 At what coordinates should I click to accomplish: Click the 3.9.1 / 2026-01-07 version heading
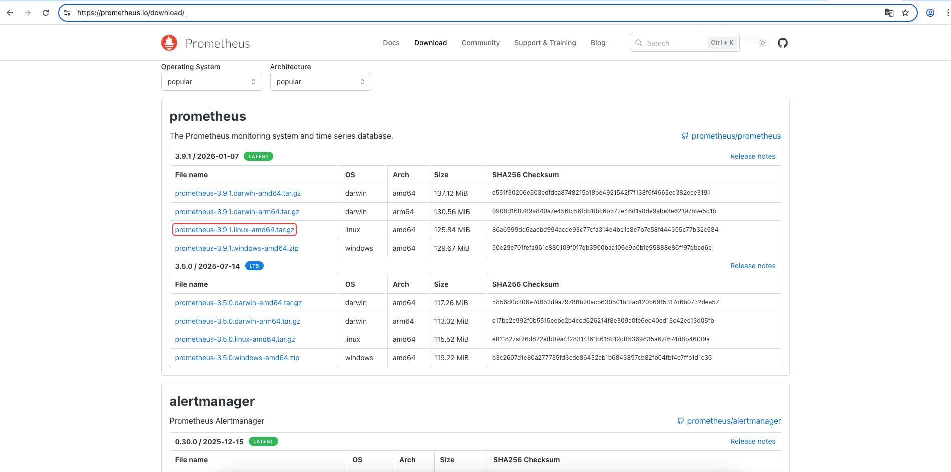(207, 156)
